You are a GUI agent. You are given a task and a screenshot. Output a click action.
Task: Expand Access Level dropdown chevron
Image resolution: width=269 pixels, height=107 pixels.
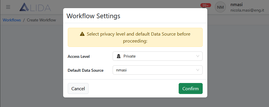pos(198,56)
